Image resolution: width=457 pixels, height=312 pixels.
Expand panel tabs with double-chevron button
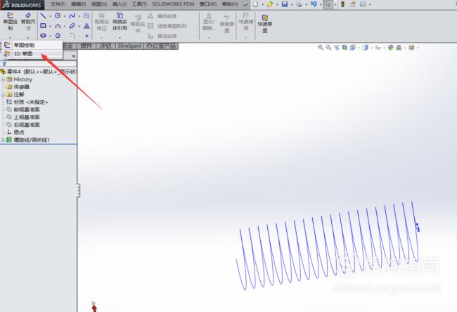click(x=74, y=56)
